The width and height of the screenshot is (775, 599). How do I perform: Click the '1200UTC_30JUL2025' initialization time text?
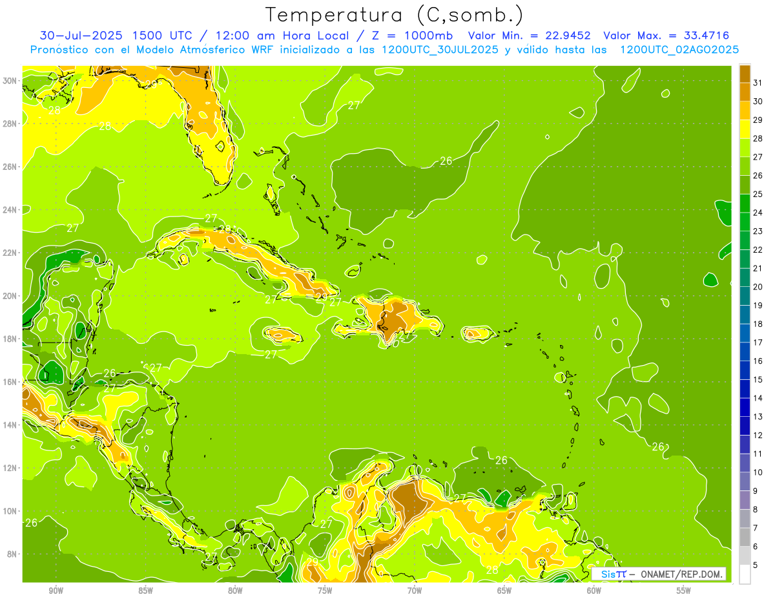pos(440,50)
